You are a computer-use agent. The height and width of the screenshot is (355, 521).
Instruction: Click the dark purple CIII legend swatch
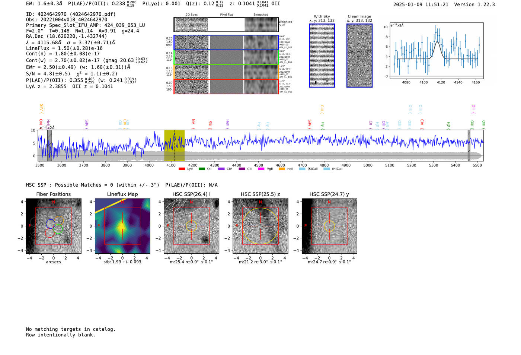pos(242,169)
